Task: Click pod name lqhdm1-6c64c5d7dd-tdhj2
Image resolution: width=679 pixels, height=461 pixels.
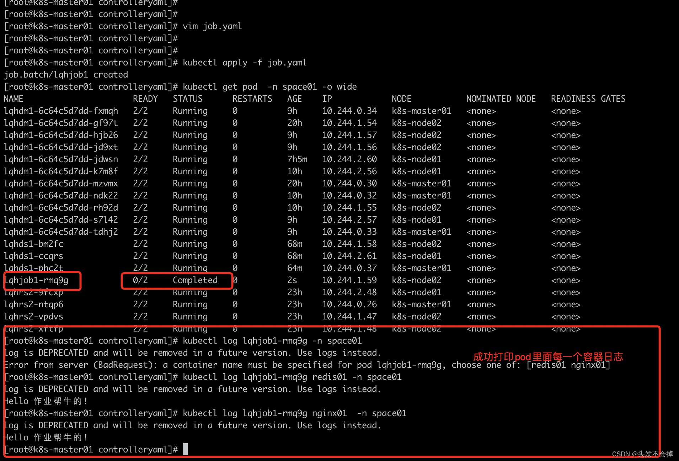Action: (61, 232)
